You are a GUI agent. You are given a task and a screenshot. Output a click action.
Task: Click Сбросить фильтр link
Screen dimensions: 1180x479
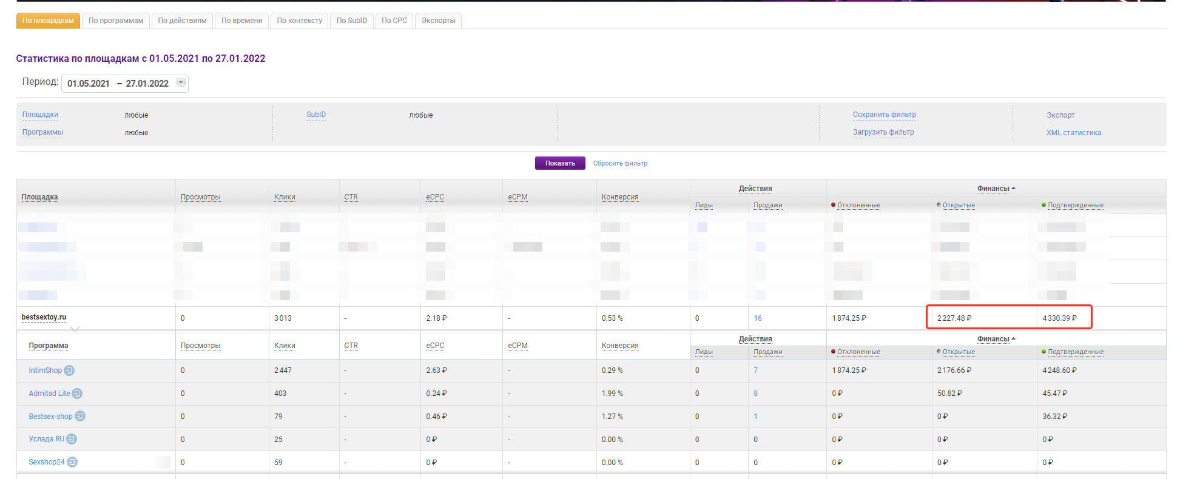click(620, 163)
